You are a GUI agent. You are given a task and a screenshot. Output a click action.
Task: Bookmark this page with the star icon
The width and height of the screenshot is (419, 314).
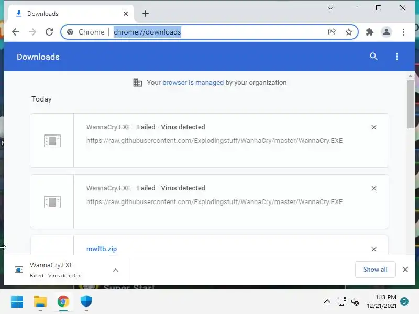348,32
